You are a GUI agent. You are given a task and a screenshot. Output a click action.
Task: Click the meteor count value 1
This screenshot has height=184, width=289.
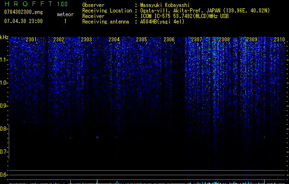65,21
